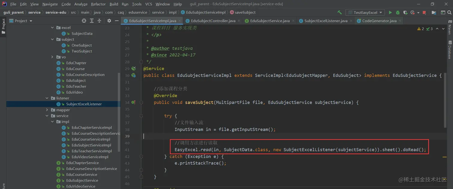This screenshot has width=453, height=189.
Task: Run TestEasyExcel with the green play icon
Action: tap(390, 13)
